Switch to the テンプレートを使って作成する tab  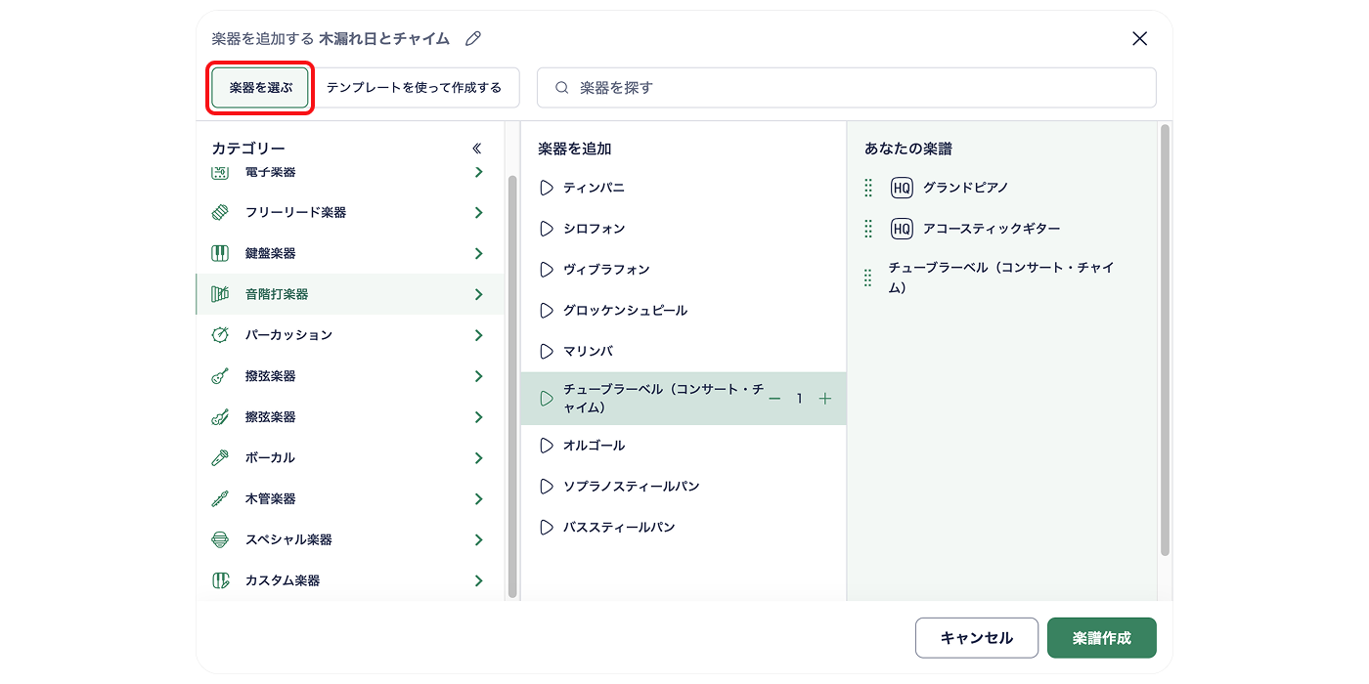tap(416, 87)
